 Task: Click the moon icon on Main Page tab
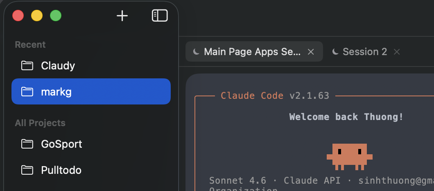coord(197,52)
